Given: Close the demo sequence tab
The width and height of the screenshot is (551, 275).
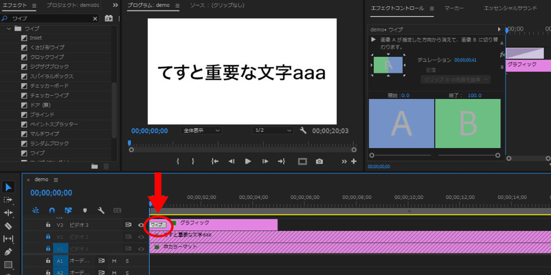Looking at the screenshot, I should tap(28, 180).
